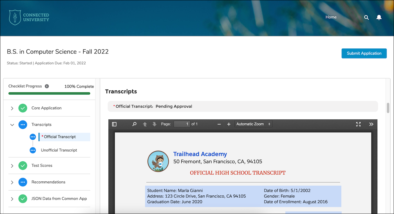Expand the Test Scores checklist section
The height and width of the screenshot is (214, 394).
pos(12,166)
